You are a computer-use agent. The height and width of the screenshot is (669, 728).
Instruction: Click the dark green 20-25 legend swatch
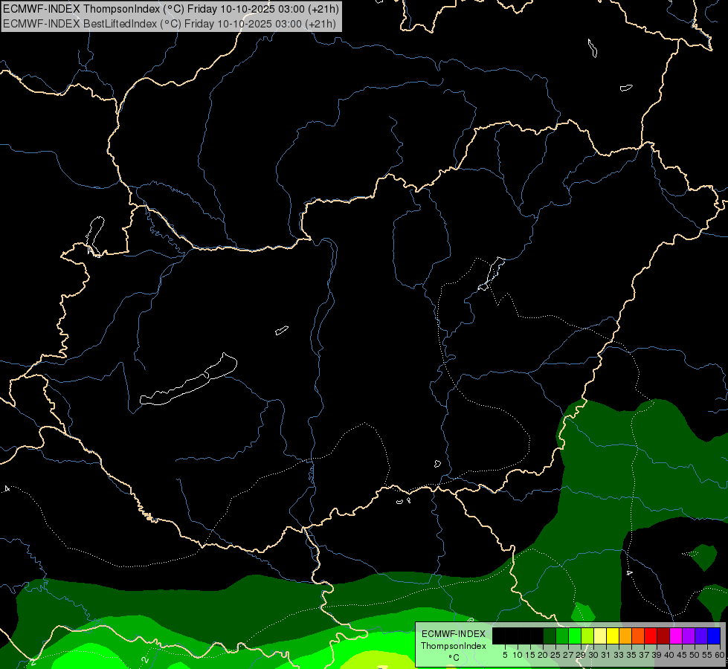point(550,636)
